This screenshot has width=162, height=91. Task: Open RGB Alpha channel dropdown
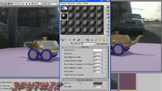(56, 4)
